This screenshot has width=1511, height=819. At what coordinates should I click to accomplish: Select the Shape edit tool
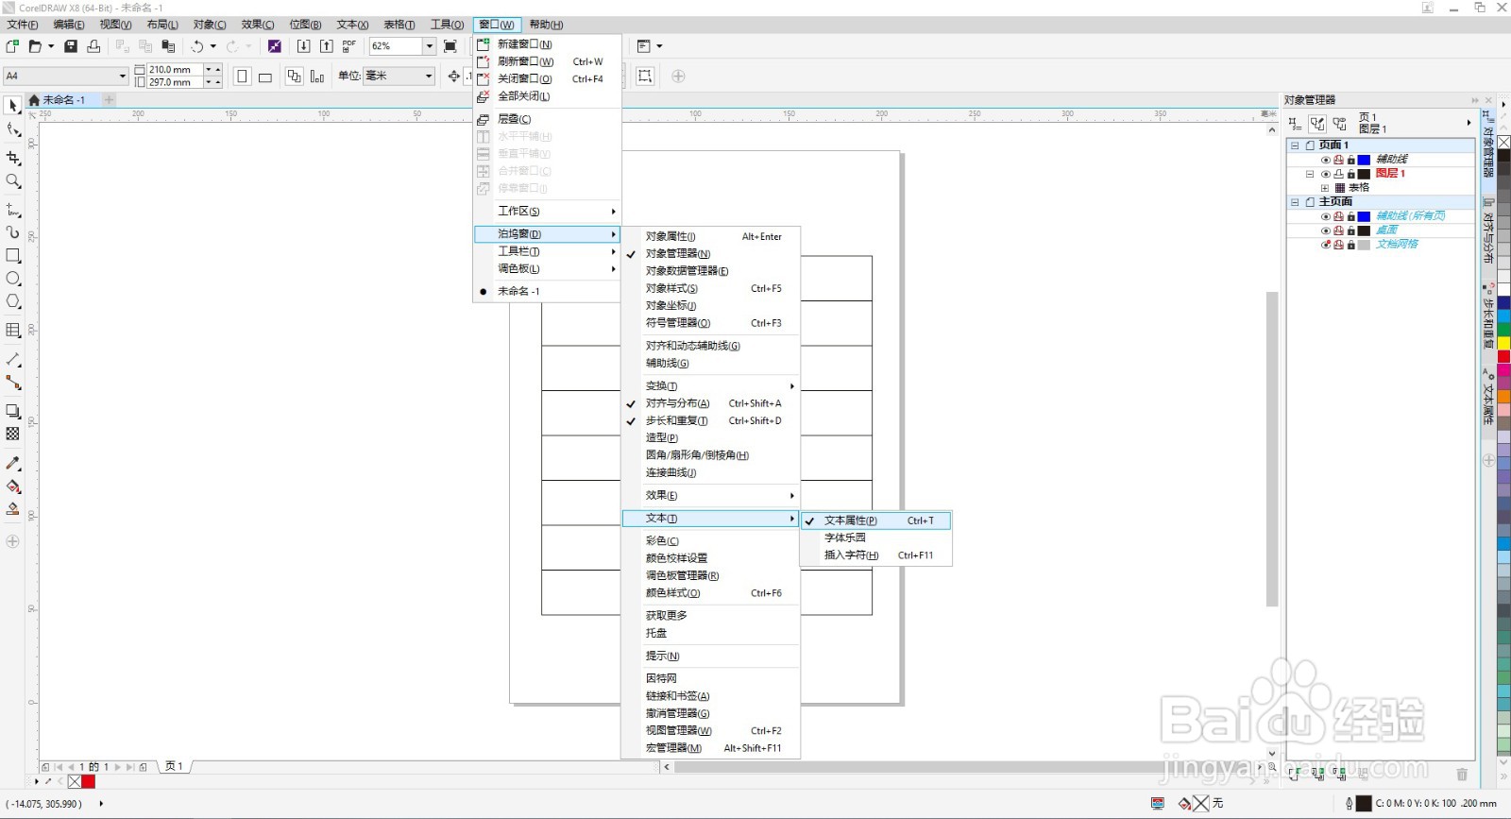[13, 129]
